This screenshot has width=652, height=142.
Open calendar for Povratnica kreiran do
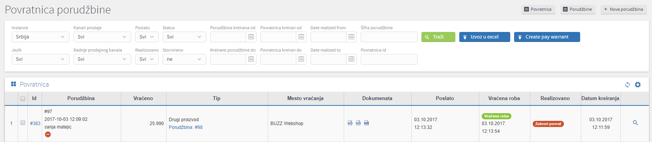click(x=301, y=59)
